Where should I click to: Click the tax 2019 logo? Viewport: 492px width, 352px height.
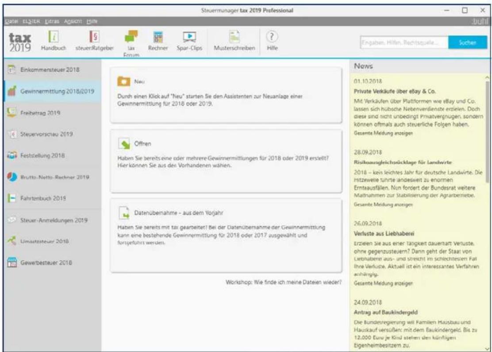click(x=20, y=42)
